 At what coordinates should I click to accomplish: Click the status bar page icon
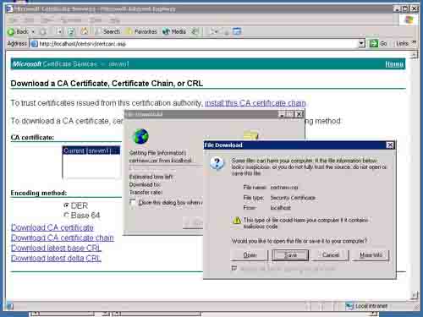(x=9, y=306)
